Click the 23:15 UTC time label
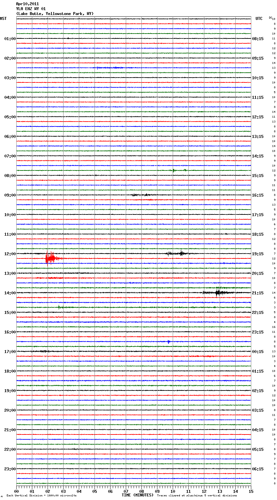The image size is (277, 500). coord(258,332)
